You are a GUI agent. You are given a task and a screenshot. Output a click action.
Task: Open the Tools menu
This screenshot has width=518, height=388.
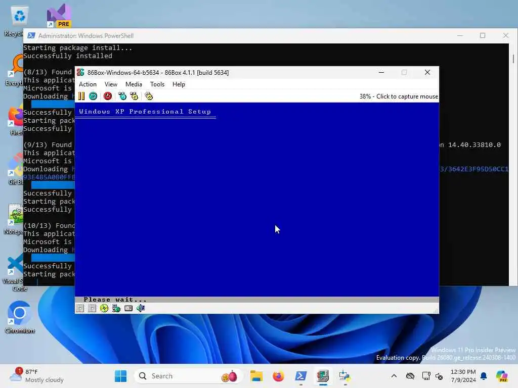[x=157, y=84]
